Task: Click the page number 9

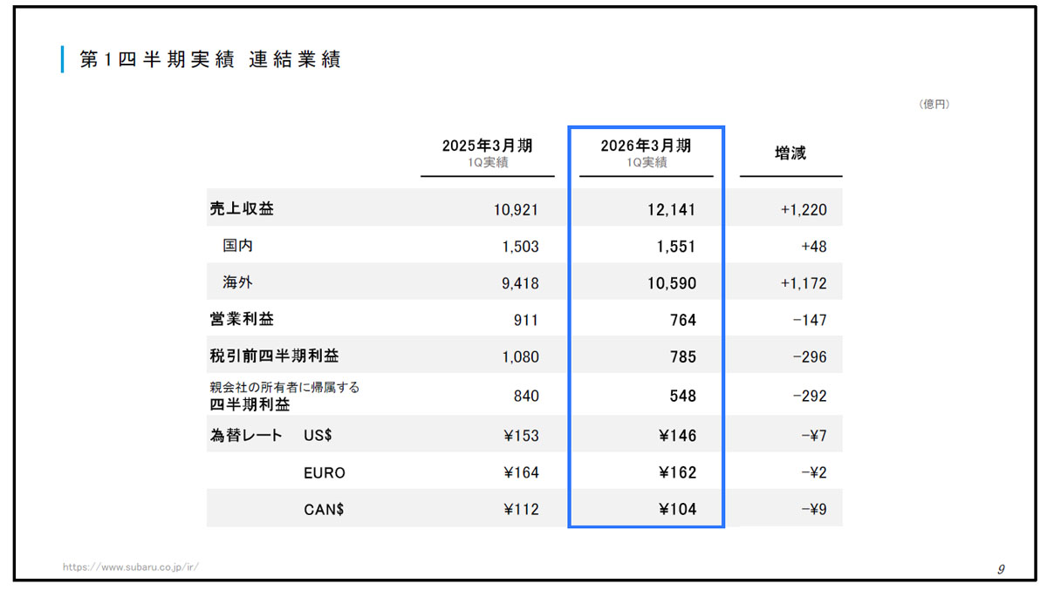Action: click(1002, 569)
